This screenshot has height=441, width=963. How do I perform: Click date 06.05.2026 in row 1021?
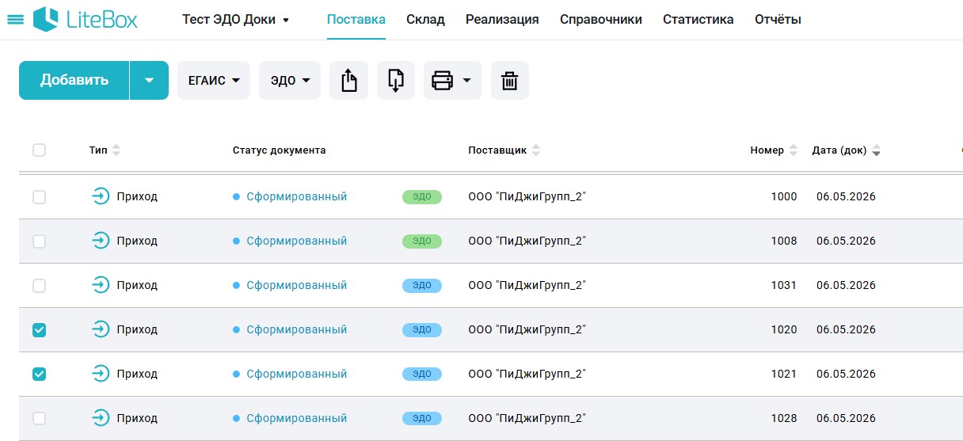point(846,374)
